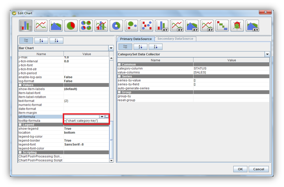Select the Line chart type icon
Image resolution: width=284 pixels, height=187 pixels.
click(41, 26)
